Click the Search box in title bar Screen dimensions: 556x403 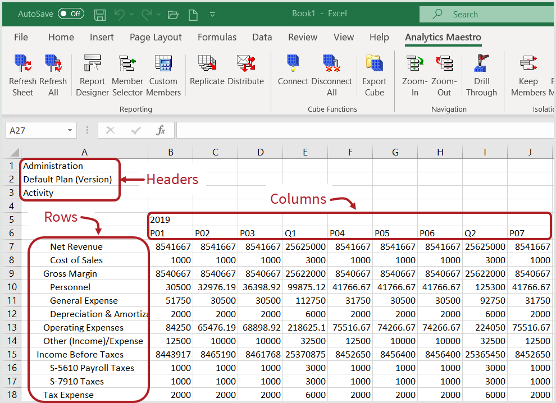[x=486, y=14]
